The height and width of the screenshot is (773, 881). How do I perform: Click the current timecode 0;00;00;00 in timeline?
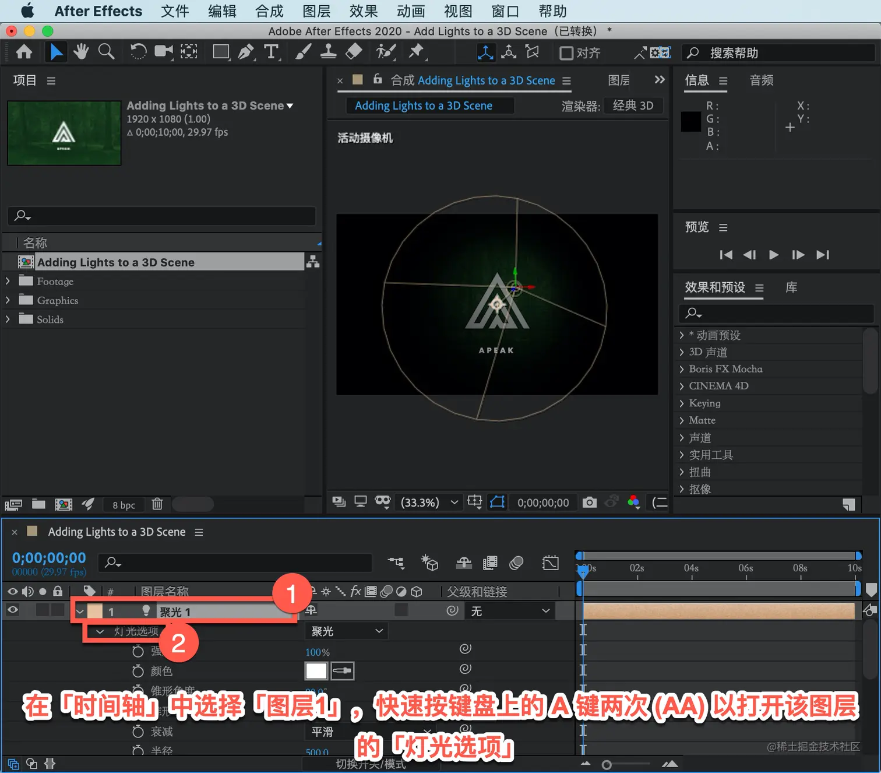pos(49,558)
